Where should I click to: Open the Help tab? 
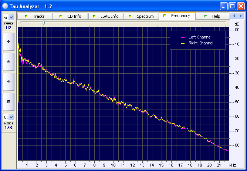click(212, 16)
